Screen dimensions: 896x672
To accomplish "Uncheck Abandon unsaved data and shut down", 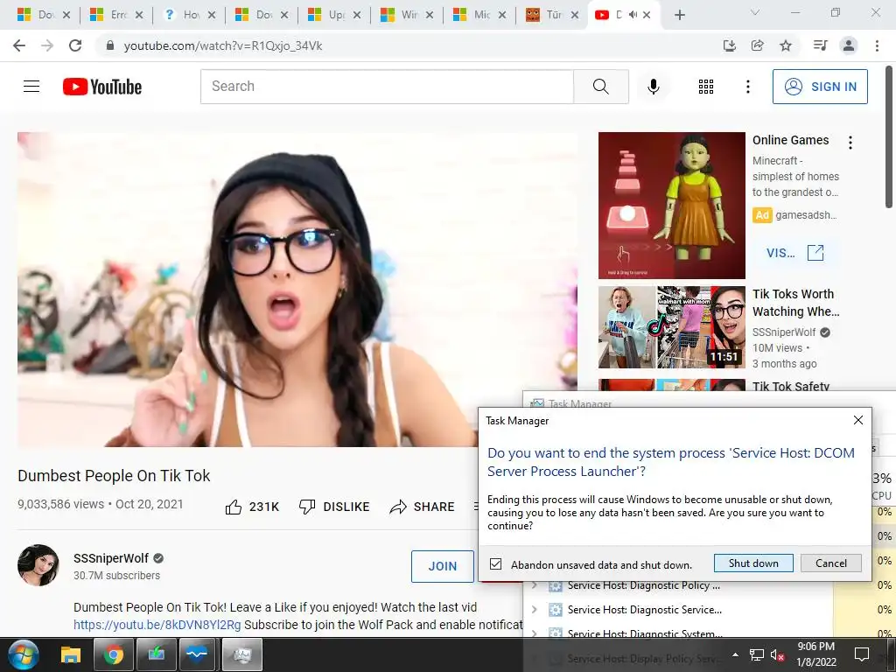I will click(x=495, y=564).
